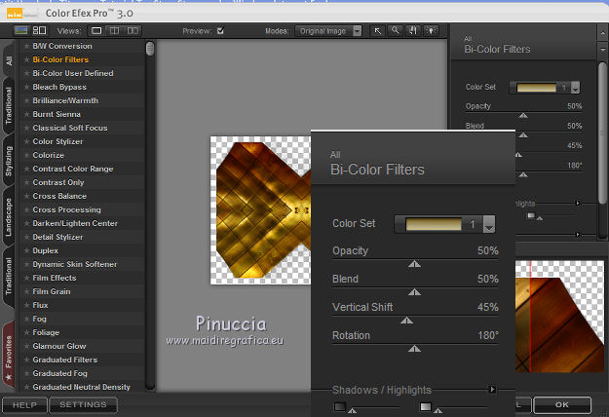Click the background color lightbulb icon
The image size is (609, 417).
pyautogui.click(x=430, y=31)
